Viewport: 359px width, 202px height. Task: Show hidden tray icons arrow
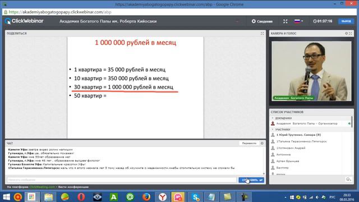point(286,197)
